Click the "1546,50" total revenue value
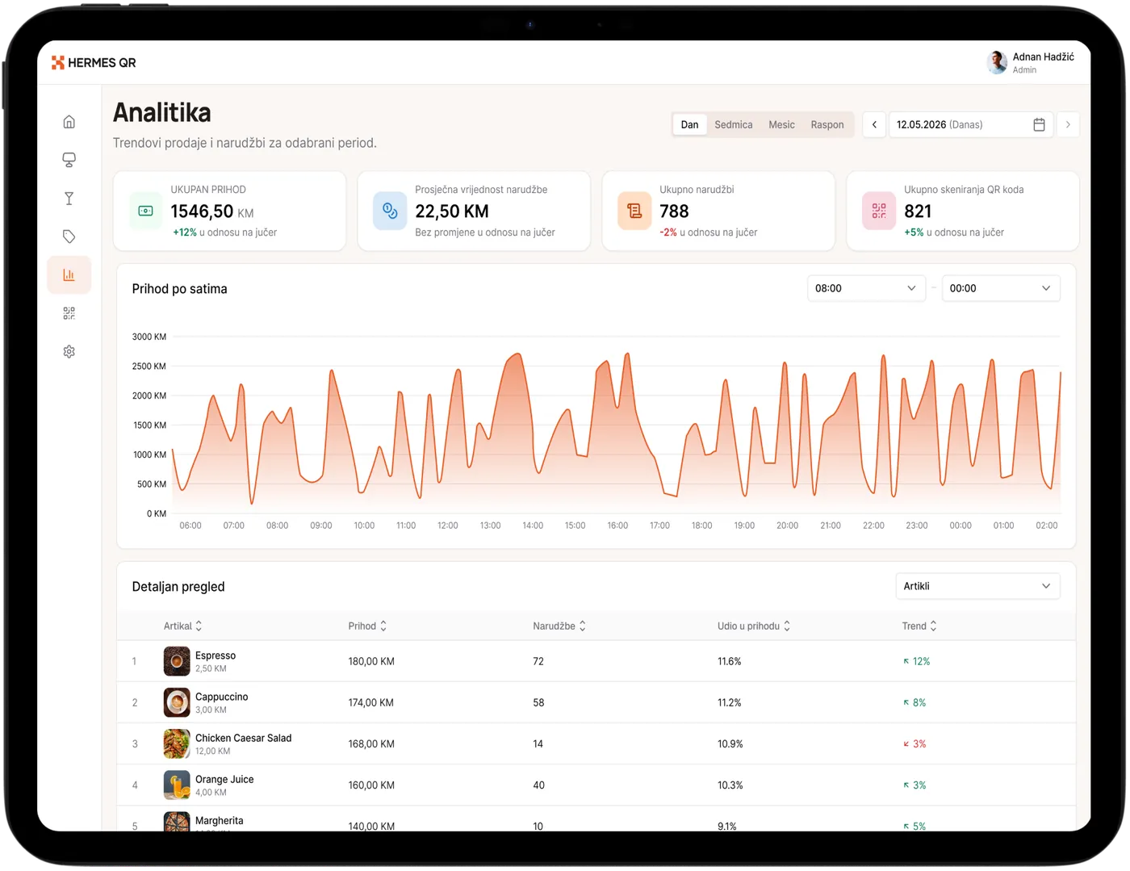Screen dimensions: 1130x871 point(202,211)
